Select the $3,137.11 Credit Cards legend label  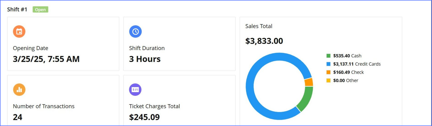coord(357,64)
